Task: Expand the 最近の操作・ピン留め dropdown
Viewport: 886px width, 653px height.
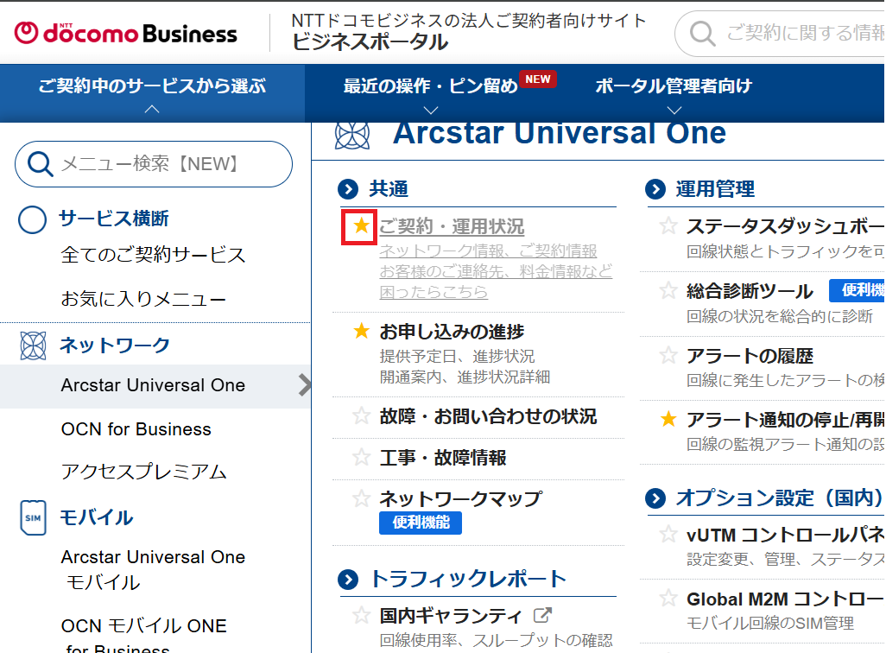Action: click(432, 92)
